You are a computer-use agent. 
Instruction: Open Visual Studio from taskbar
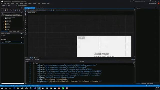pos(34,88)
